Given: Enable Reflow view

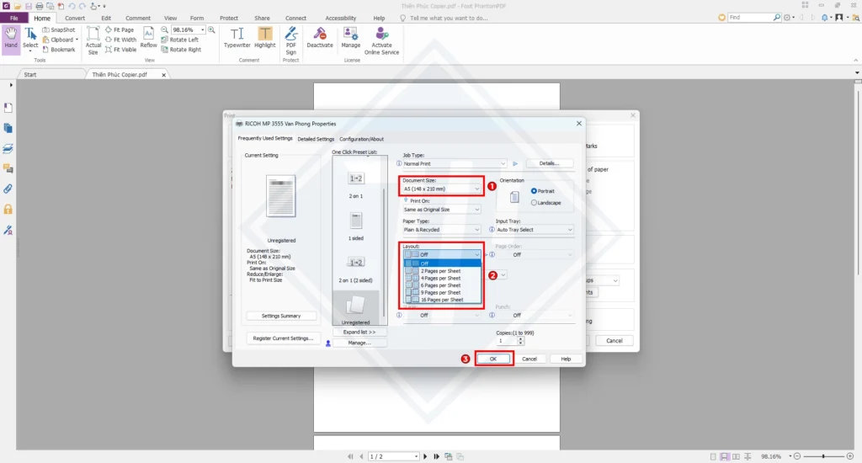Looking at the screenshot, I should tap(148, 39).
